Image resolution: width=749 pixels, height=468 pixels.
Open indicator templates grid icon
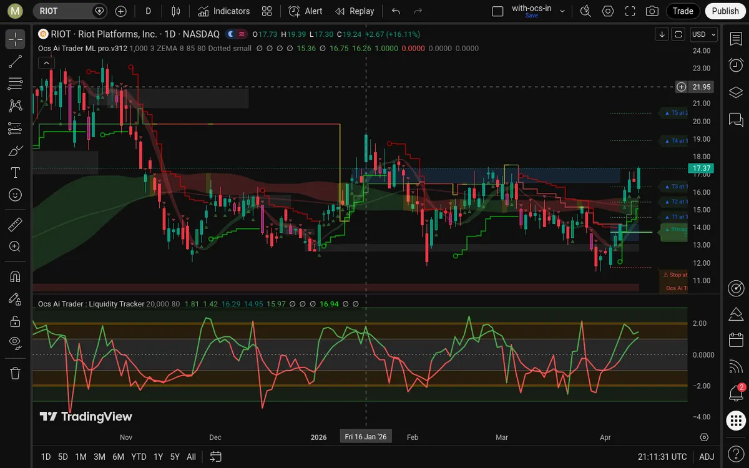[x=267, y=11]
